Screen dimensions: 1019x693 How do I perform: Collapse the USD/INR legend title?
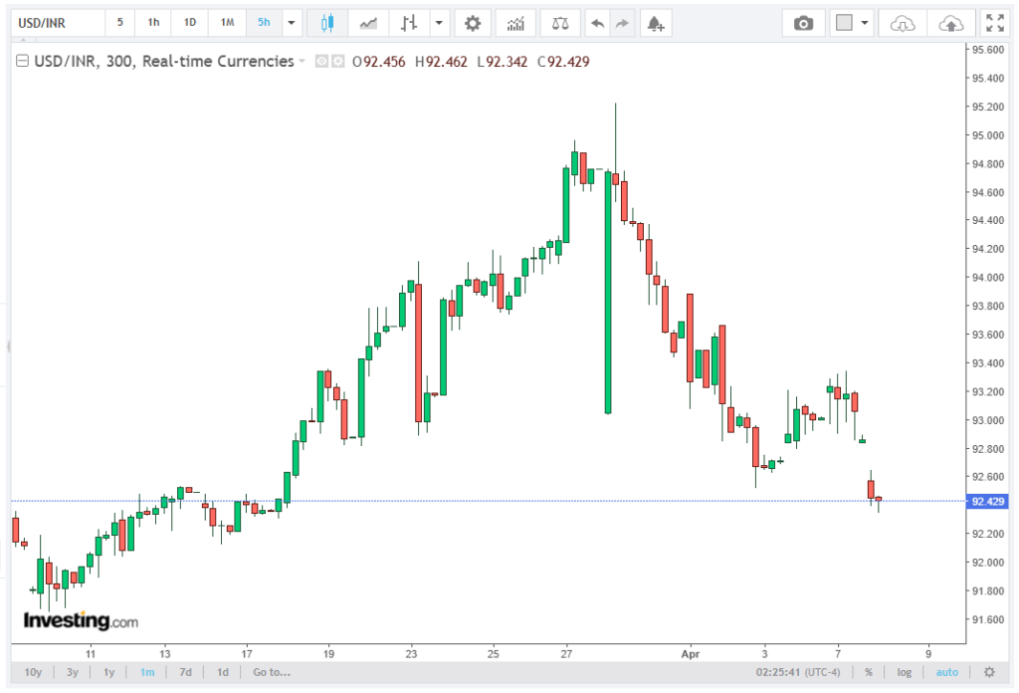pyautogui.click(x=22, y=62)
